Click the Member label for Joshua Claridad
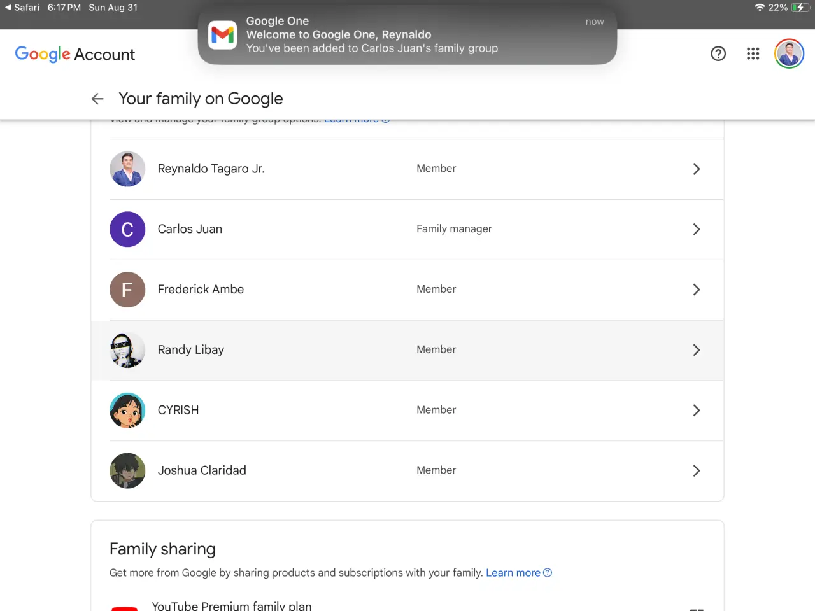The height and width of the screenshot is (611, 815). (436, 470)
